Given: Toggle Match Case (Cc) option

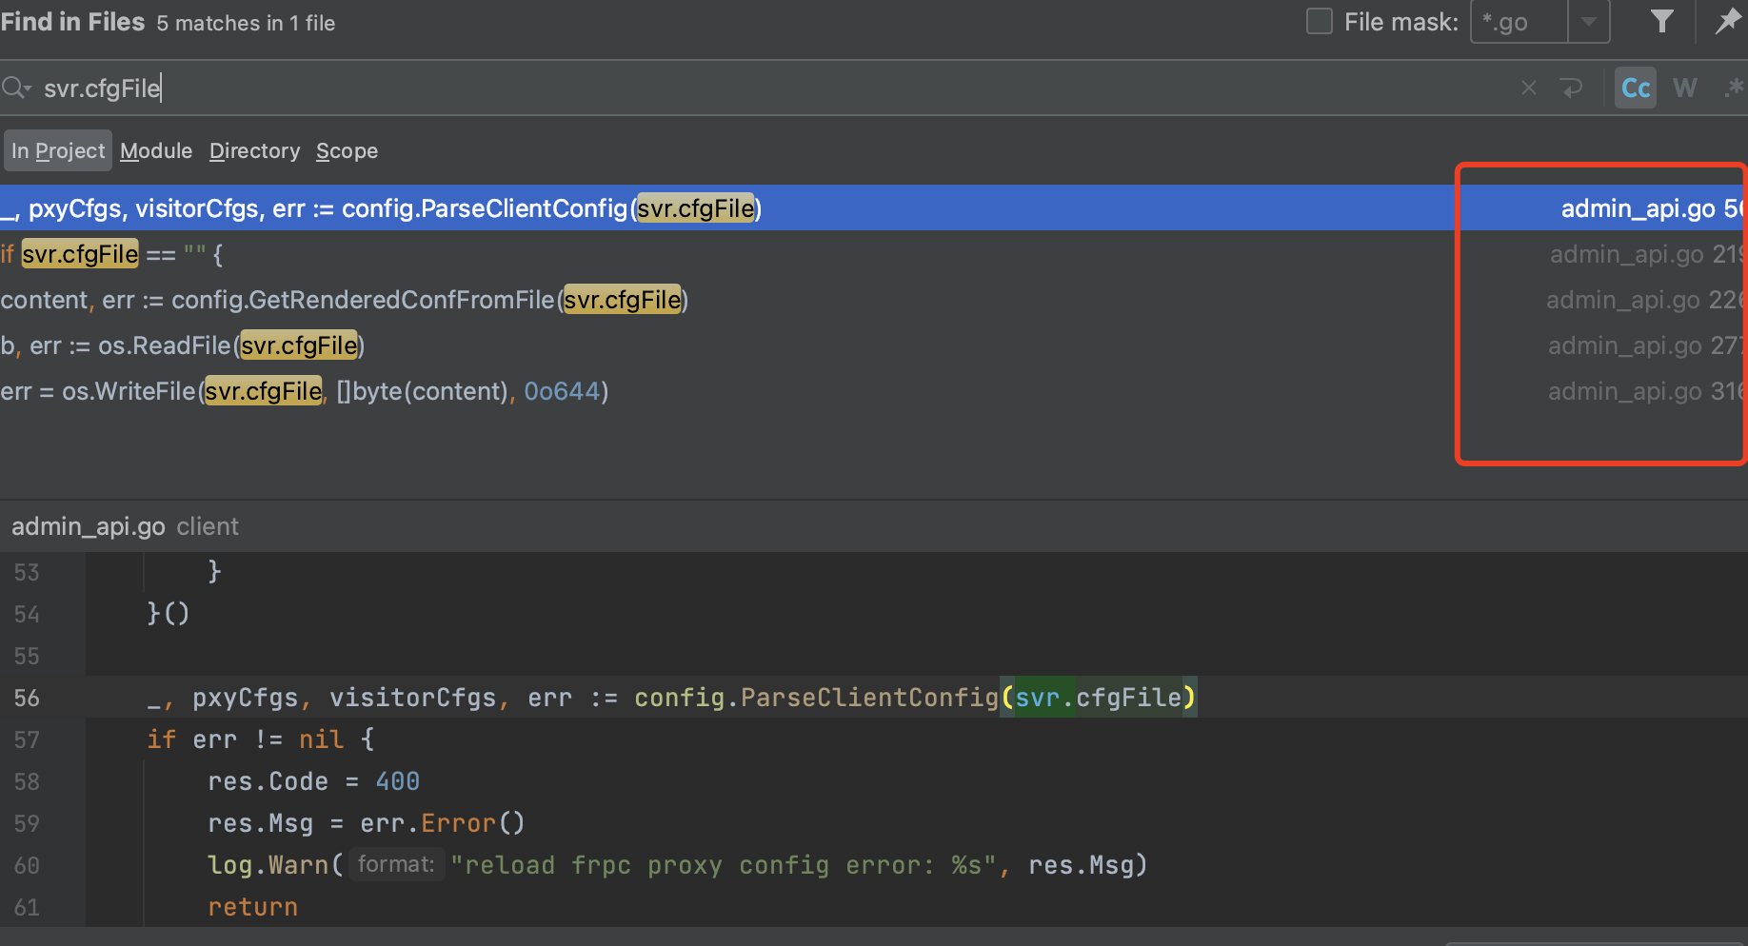Looking at the screenshot, I should 1636,88.
